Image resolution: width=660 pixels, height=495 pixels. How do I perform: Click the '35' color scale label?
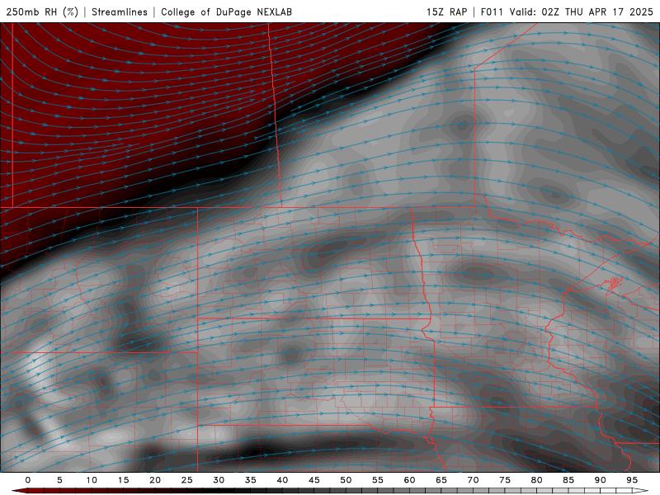click(251, 480)
